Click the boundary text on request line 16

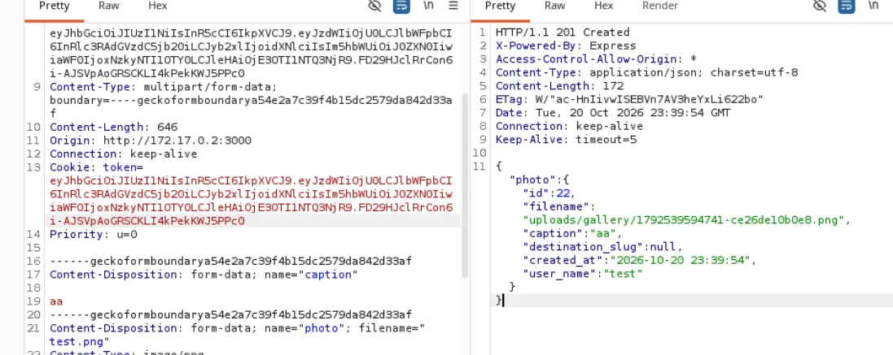click(x=230, y=262)
